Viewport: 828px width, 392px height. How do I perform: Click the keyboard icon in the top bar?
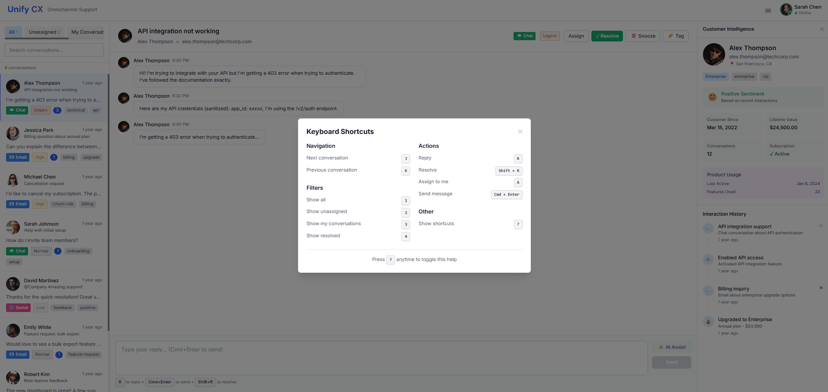click(768, 10)
